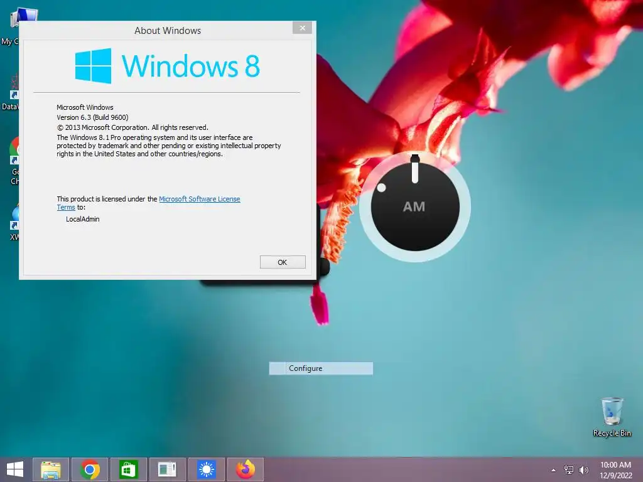Open the clock showing 10:00 AM
The width and height of the screenshot is (643, 482).
(615, 470)
